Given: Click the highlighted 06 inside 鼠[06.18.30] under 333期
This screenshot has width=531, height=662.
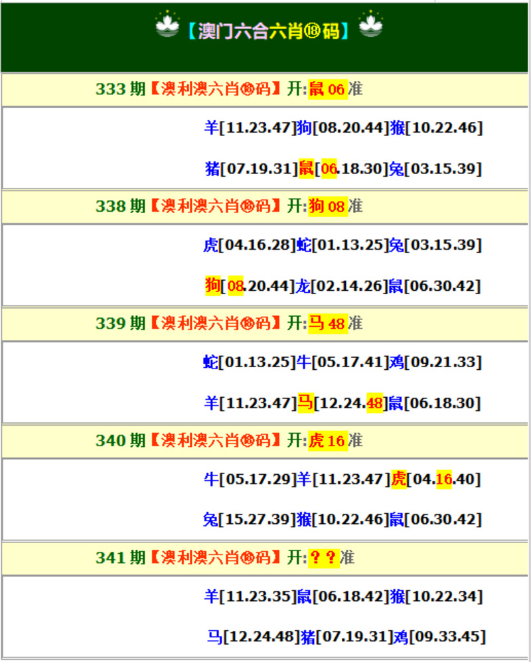Looking at the screenshot, I should click(329, 169).
